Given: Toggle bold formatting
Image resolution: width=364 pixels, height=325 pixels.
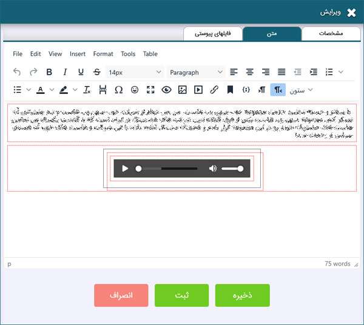Looking at the screenshot, I should [49, 72].
